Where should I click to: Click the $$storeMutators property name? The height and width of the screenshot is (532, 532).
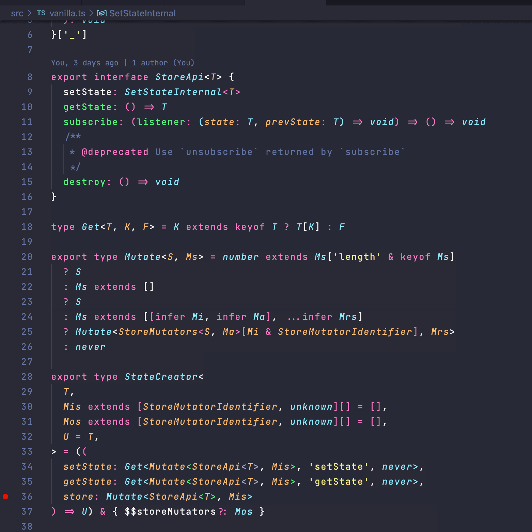click(x=170, y=512)
